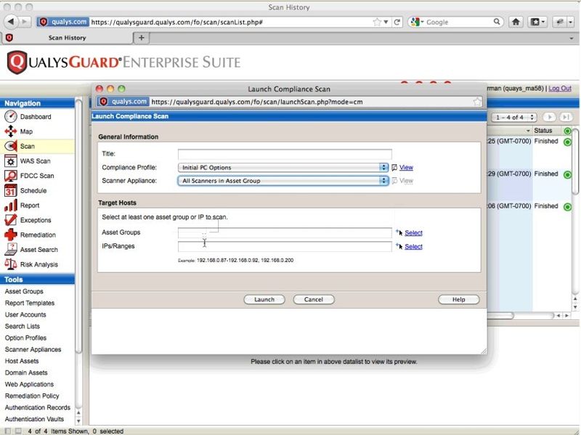This screenshot has height=435, width=581.
Task: Click View link next to Compliance Profile
Action: 406,168
